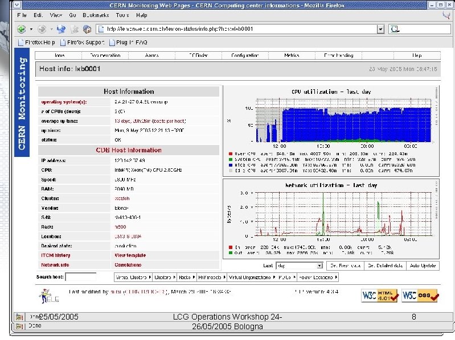Go to the Home tab in page navigation
The width and height of the screenshot is (455, 340).
click(59, 55)
